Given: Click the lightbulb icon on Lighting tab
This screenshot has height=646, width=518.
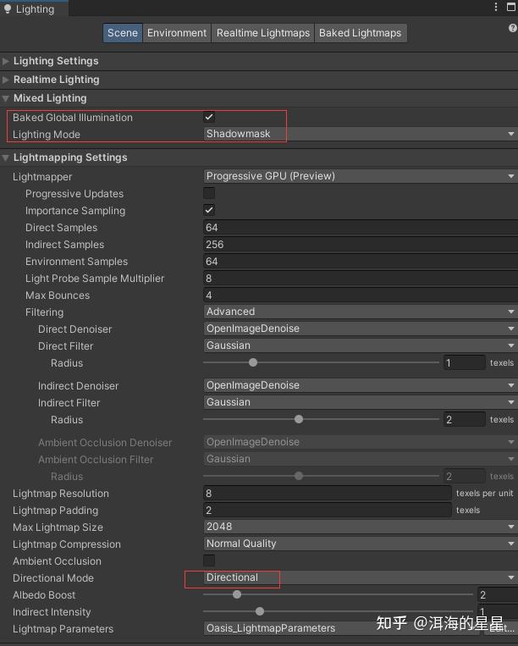Looking at the screenshot, I should point(8,9).
